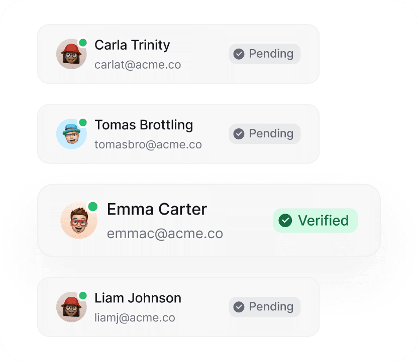The image size is (418, 361).
Task: Open the tomasbro@acme.co email address
Action: tap(148, 144)
